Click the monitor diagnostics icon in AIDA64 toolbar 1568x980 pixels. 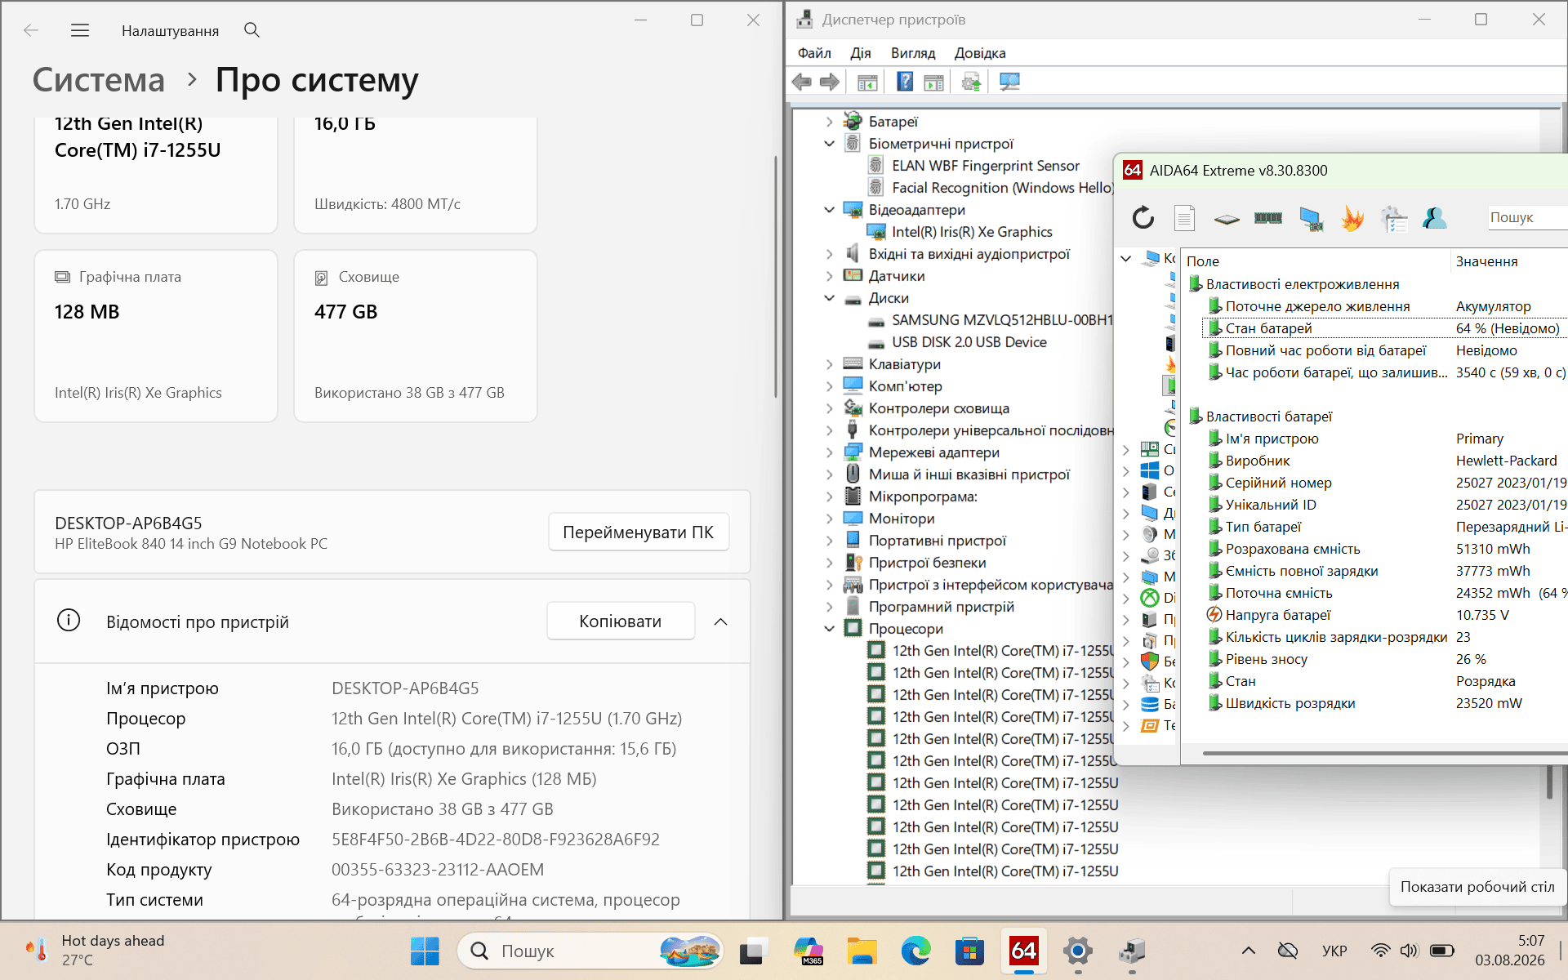pos(1311,218)
